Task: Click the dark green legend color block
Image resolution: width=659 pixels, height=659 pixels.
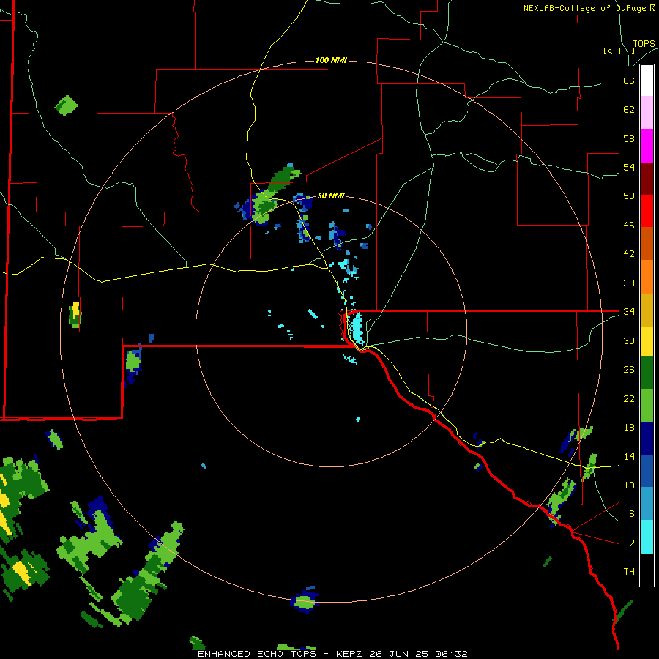Action: 647,373
